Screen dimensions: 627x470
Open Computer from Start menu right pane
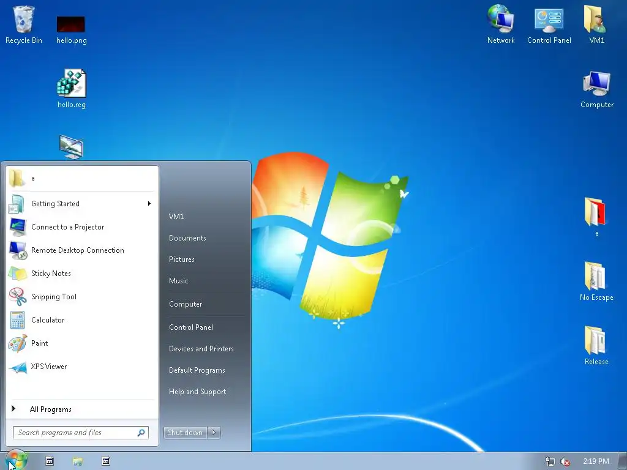pos(186,304)
